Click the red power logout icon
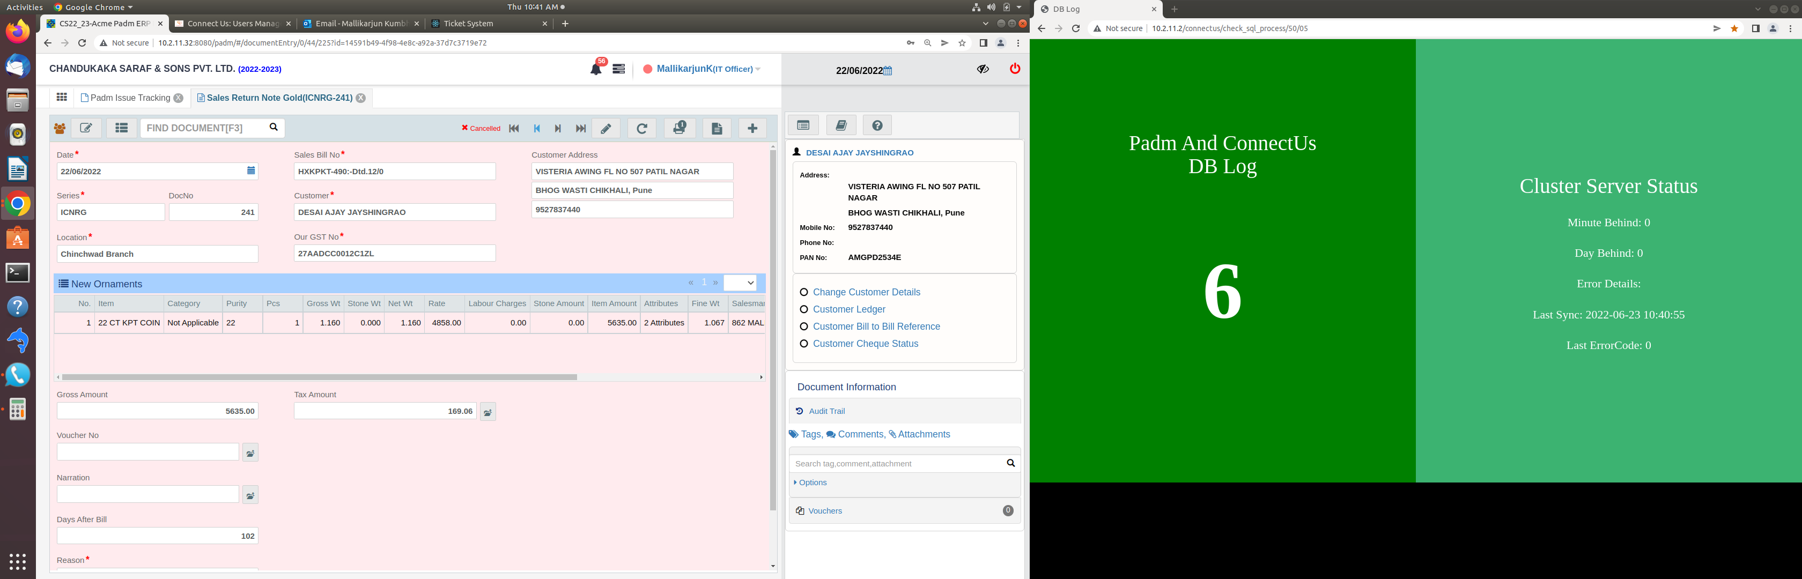 [x=1014, y=69]
